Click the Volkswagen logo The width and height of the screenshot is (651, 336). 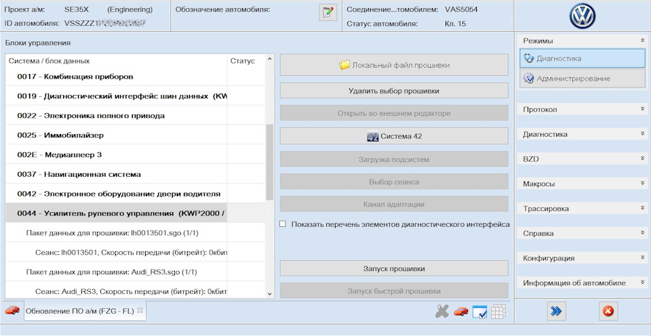click(x=583, y=16)
